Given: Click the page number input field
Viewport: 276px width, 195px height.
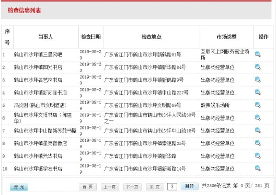Looking at the screenshot, I should pos(172,186).
